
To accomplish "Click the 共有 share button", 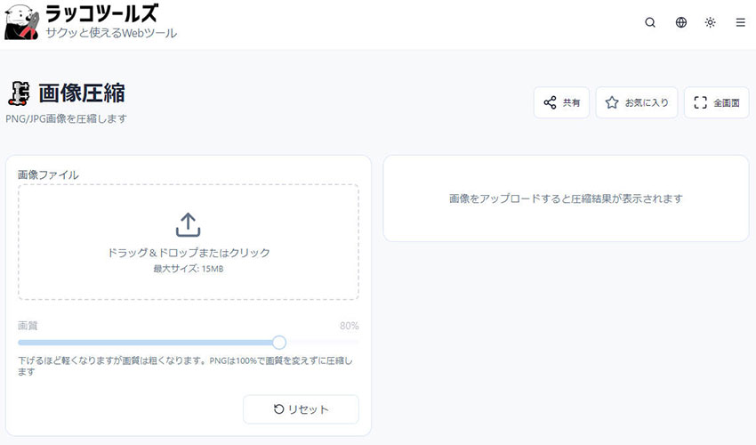I will (x=561, y=102).
